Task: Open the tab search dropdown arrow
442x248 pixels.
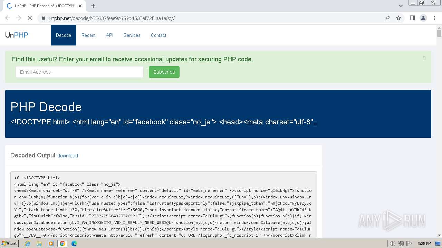Action: pos(401,6)
